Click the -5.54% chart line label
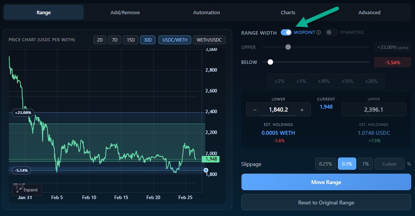 [22, 170]
